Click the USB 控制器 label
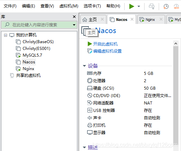Image resolution: width=181 pixels, height=151 pixels. (x=104, y=111)
